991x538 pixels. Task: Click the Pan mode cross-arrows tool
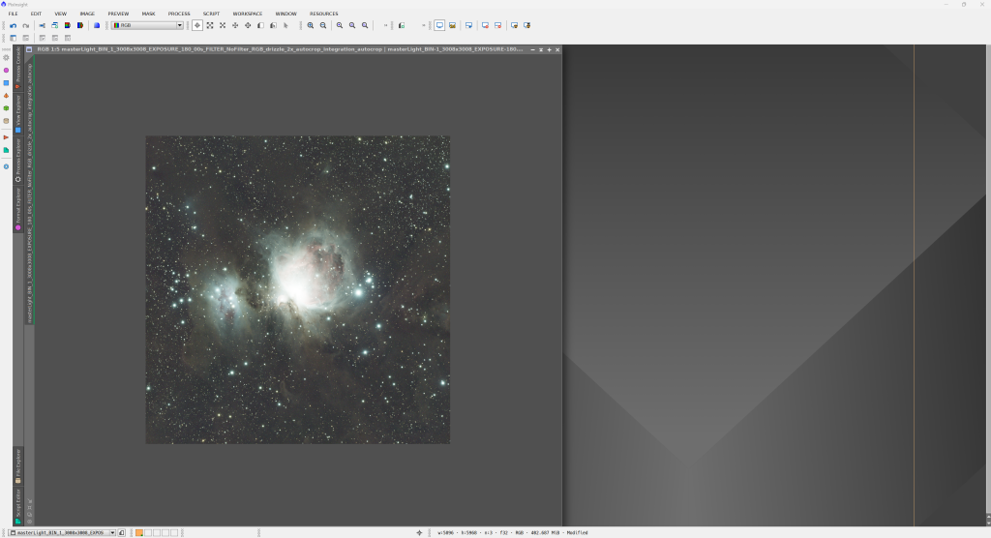tap(235, 25)
